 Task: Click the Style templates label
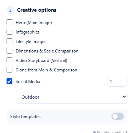(x=25, y=117)
